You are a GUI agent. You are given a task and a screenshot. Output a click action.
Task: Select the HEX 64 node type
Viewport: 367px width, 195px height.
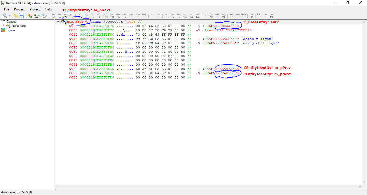pos(53,16)
